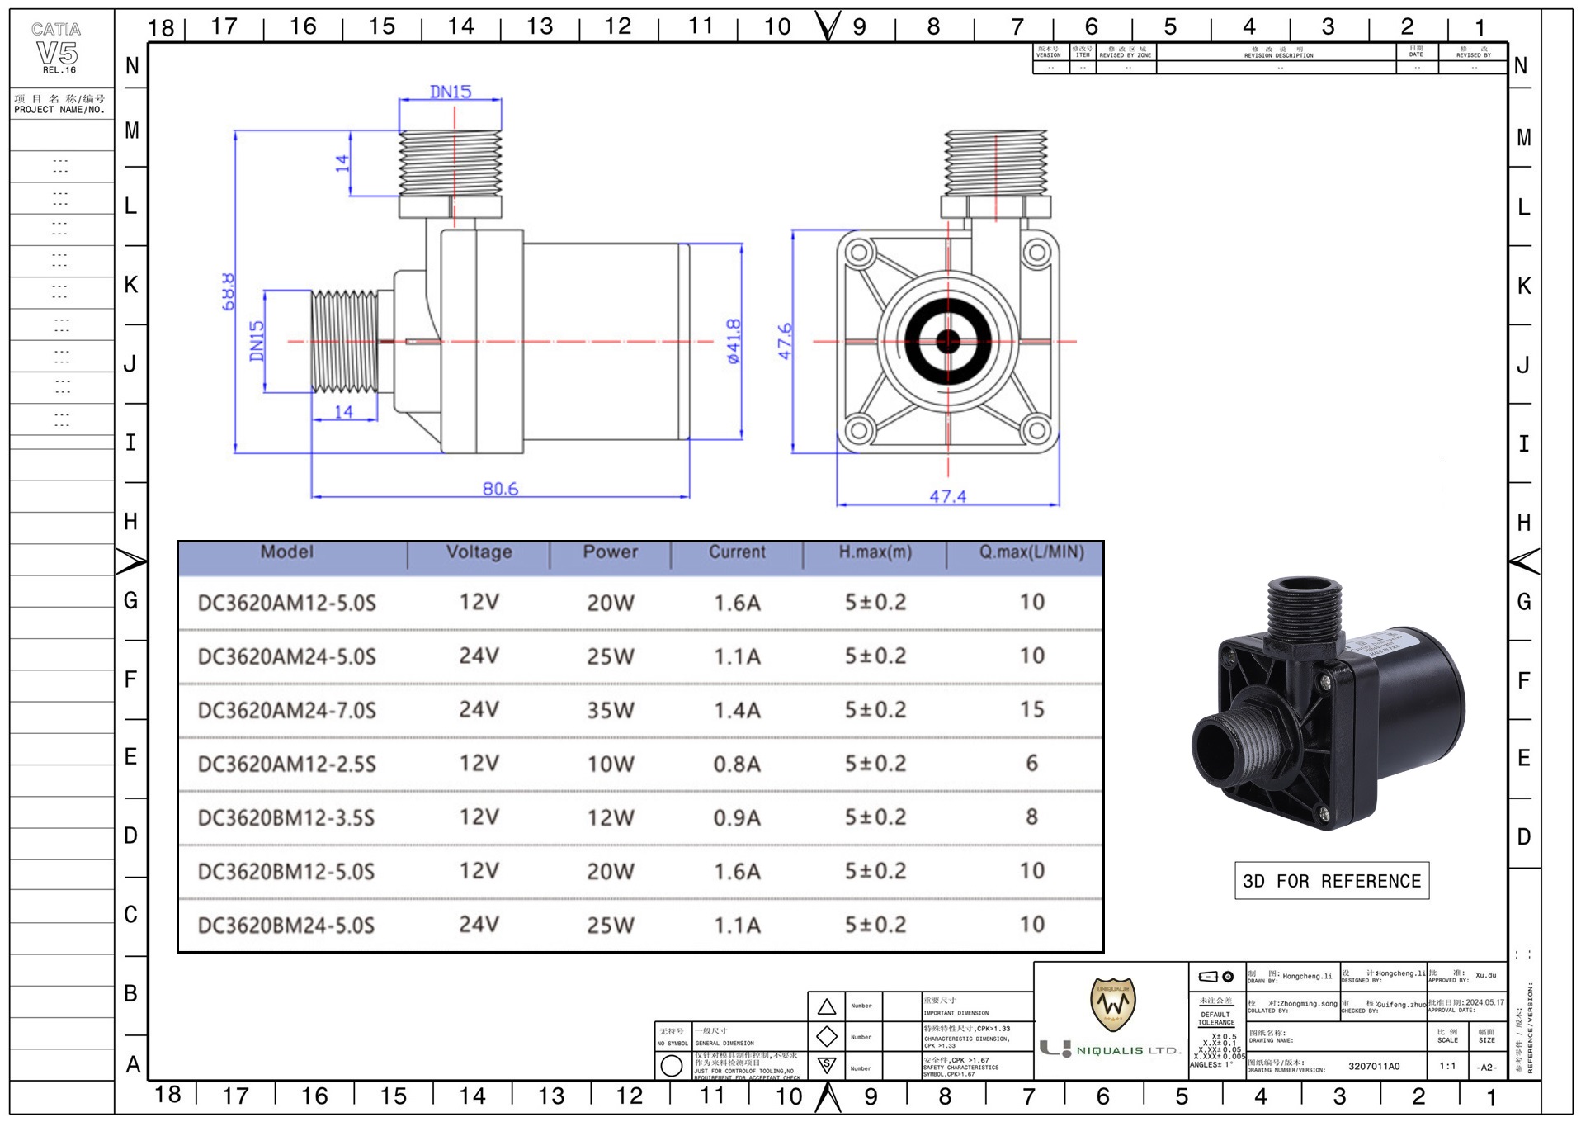Viewport: 1581px width, 1122px height.
Task: Click the 80.6 length dimension
Action: click(500, 489)
